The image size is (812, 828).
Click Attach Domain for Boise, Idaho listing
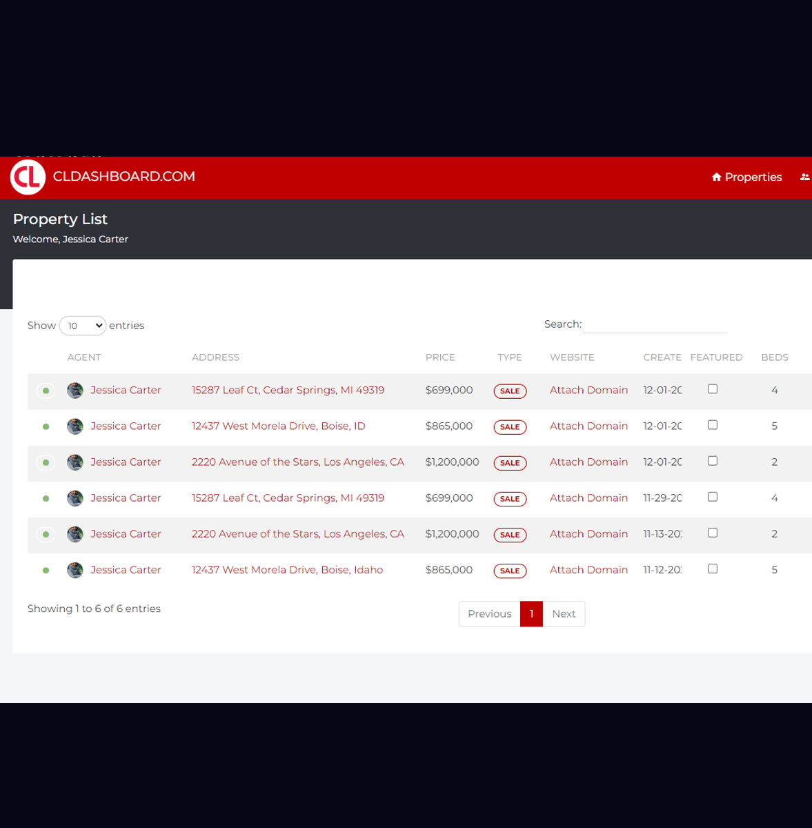click(x=588, y=569)
